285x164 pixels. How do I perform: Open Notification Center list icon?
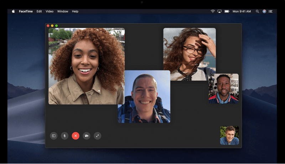[270, 11]
